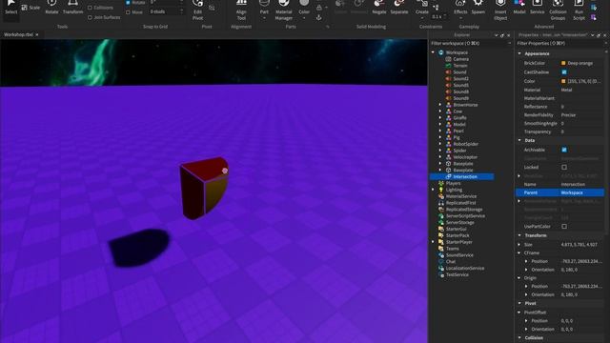This screenshot has height=343, width=610.
Task: Select StarterGui in Explorer
Action: point(456,229)
